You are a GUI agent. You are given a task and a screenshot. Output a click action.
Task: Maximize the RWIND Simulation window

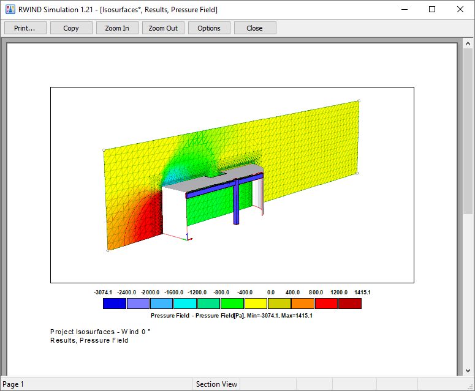point(432,9)
